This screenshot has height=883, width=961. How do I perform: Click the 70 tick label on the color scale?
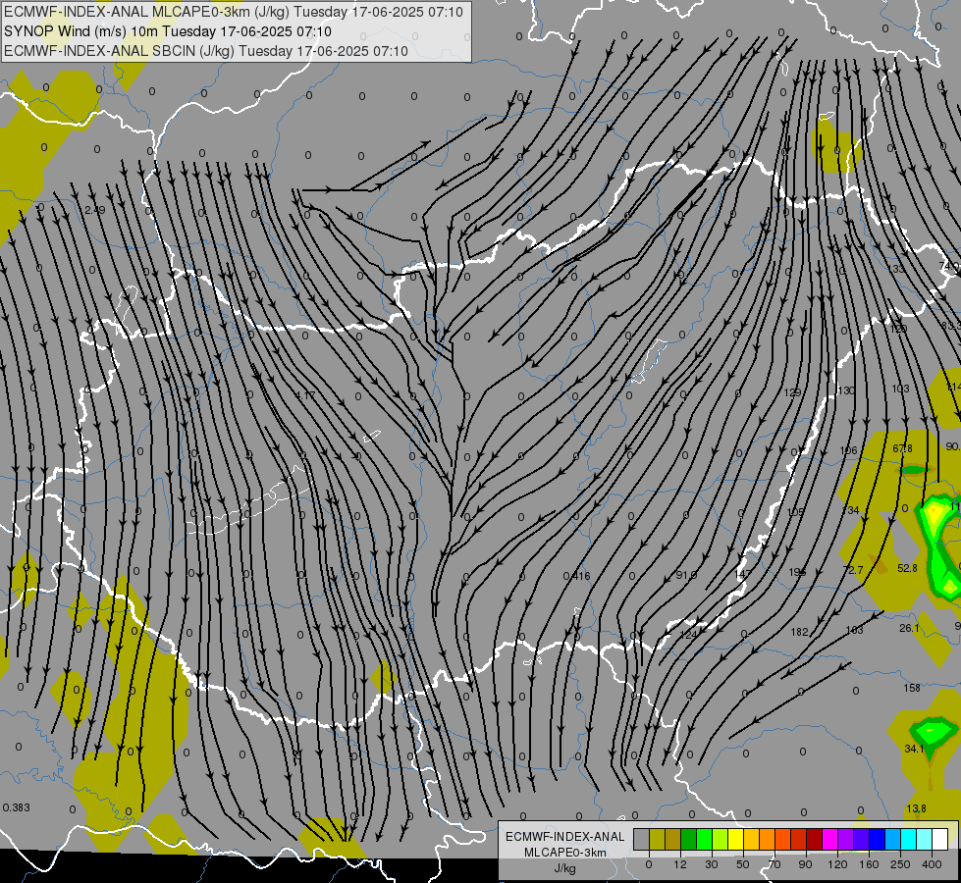(774, 864)
